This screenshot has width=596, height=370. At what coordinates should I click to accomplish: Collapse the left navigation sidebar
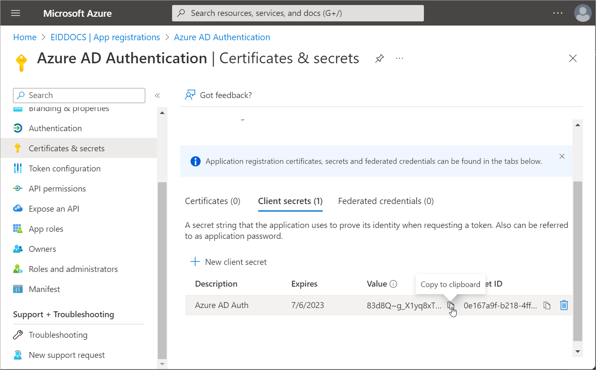(157, 96)
